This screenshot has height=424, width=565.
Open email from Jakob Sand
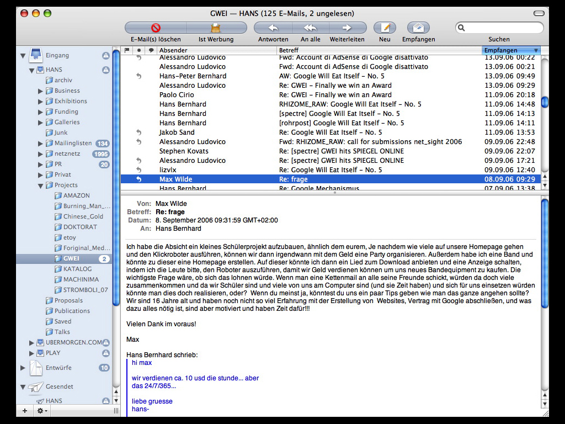coord(177,132)
